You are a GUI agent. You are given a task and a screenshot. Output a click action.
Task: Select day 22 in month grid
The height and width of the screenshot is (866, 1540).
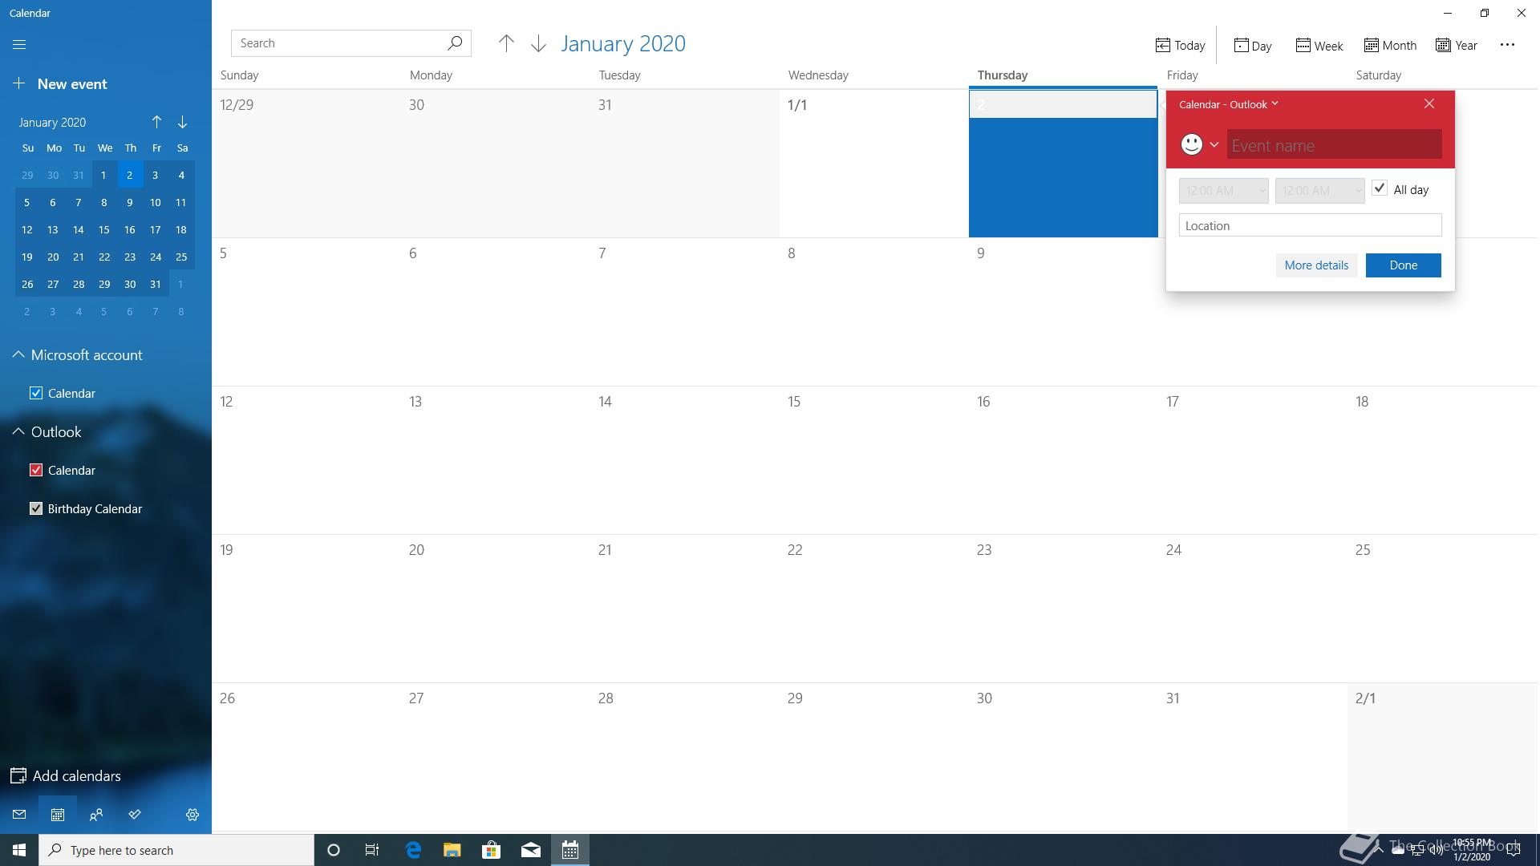(874, 609)
